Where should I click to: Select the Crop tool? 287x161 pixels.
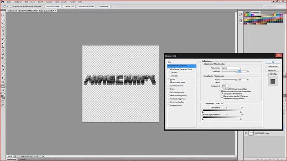coord(3,30)
